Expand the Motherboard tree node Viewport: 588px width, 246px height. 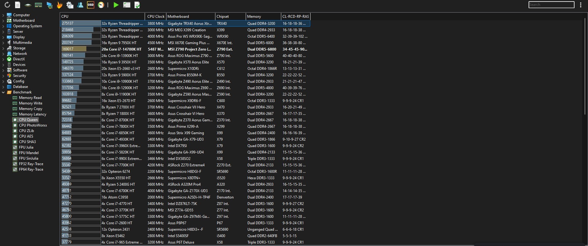(x=3, y=21)
